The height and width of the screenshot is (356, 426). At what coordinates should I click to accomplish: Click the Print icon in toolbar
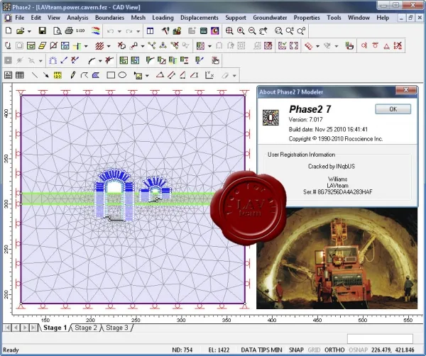pyautogui.click(x=69, y=30)
